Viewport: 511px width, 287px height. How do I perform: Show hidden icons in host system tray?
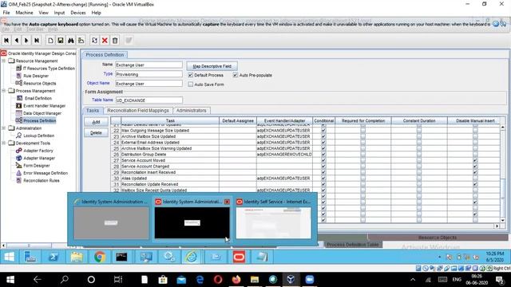(x=413, y=280)
